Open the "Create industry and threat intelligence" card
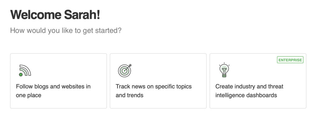315x118 pixels. pos(258,81)
